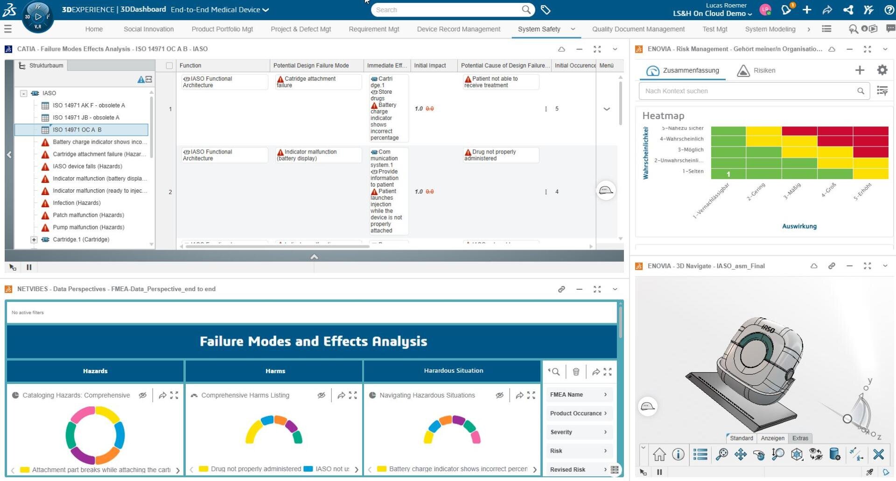
Task: Click the hard hat icon in FMEA table
Action: click(606, 190)
